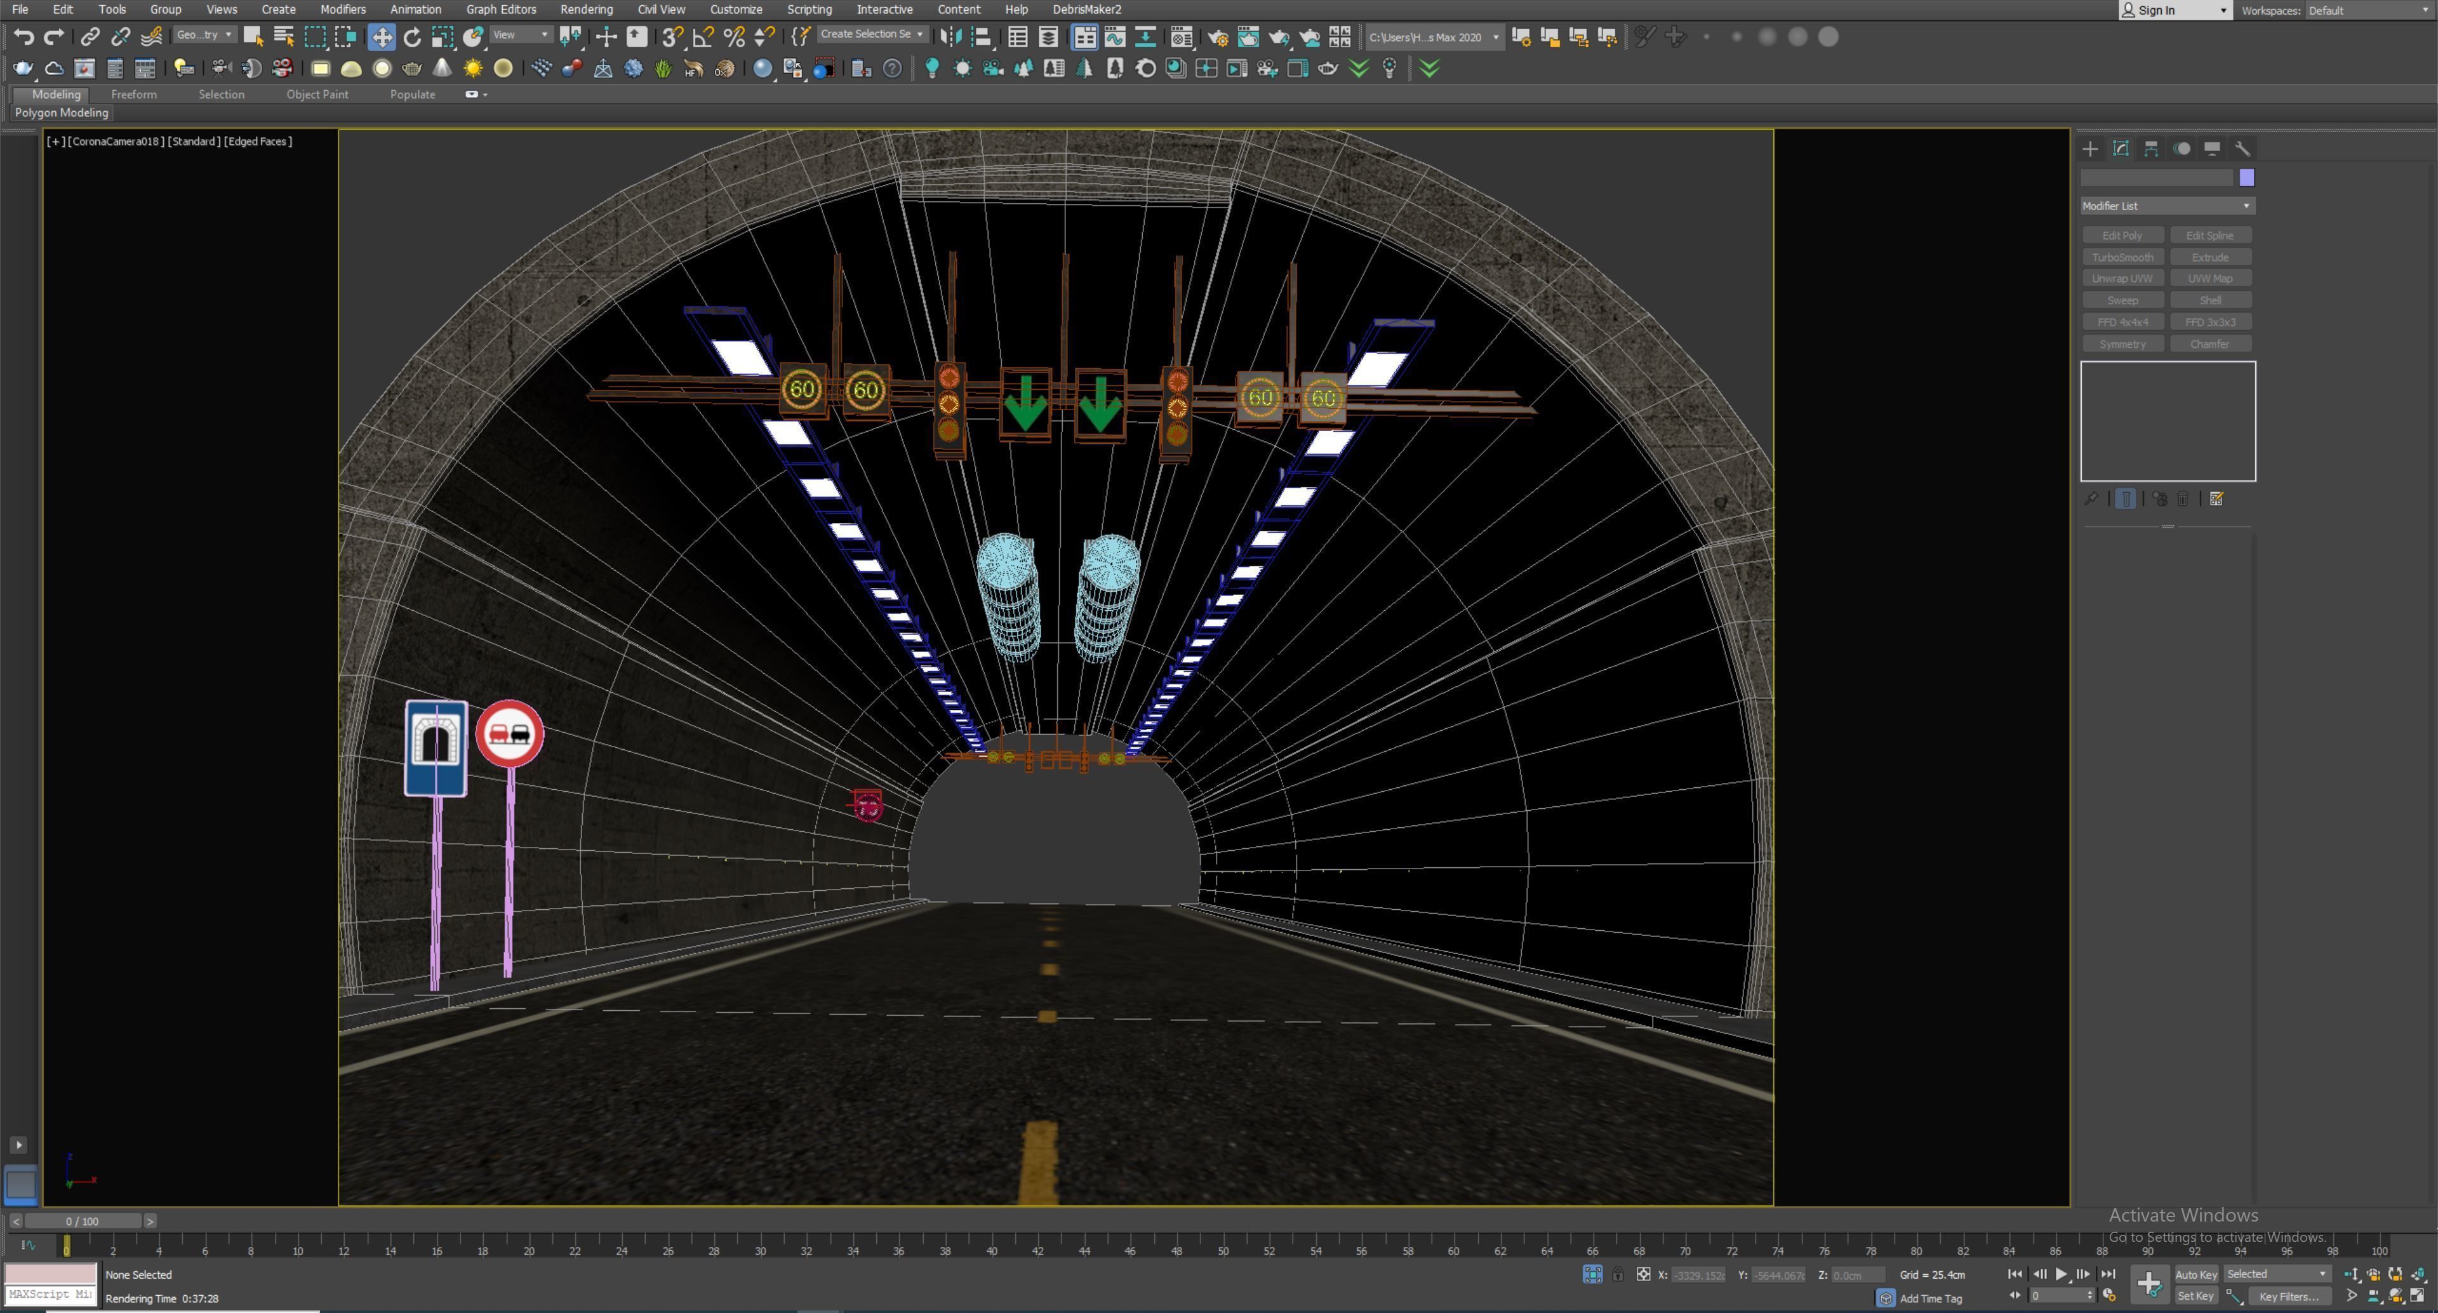Click the Play Animation button
The width and height of the screenshot is (2438, 1313).
click(x=2062, y=1274)
